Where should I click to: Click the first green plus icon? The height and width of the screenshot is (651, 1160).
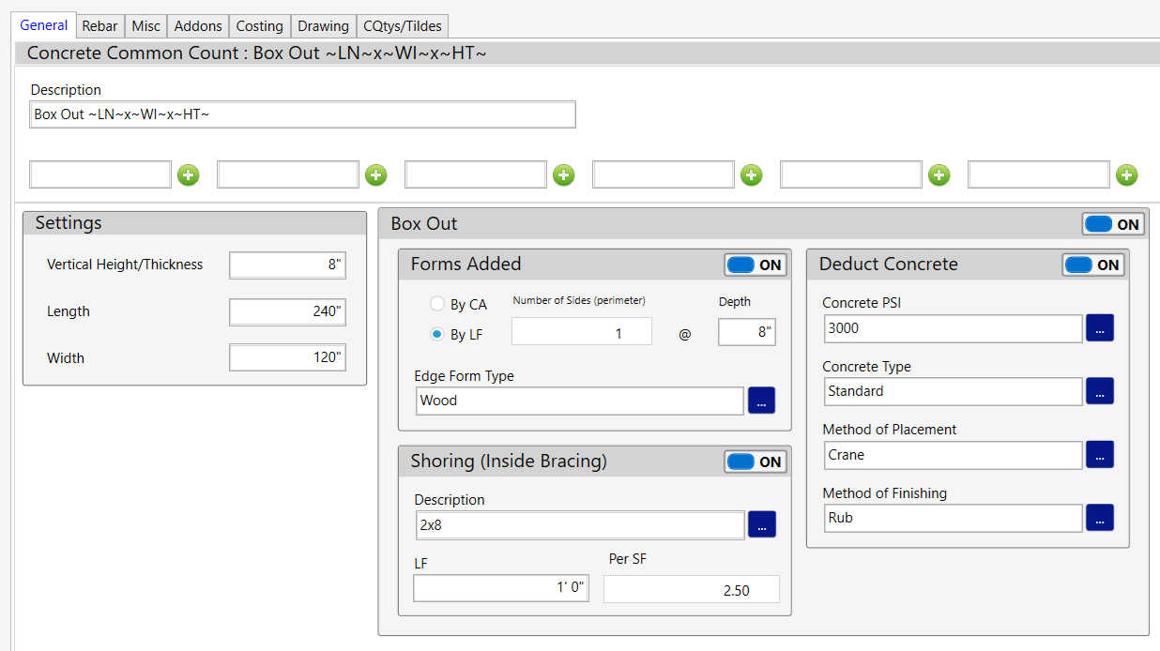(x=189, y=175)
